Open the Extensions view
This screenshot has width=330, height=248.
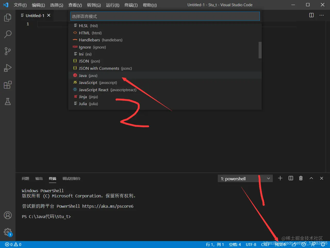point(8,85)
